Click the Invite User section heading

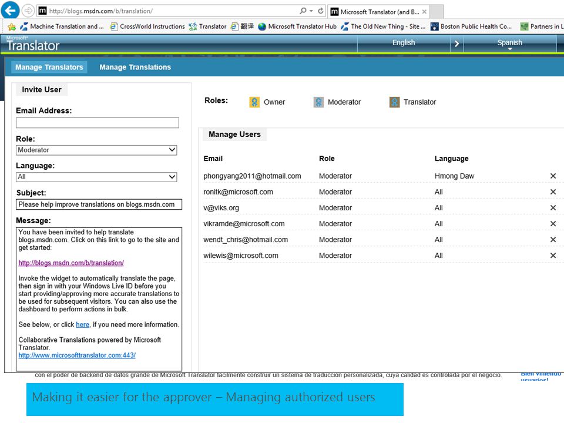coord(42,89)
